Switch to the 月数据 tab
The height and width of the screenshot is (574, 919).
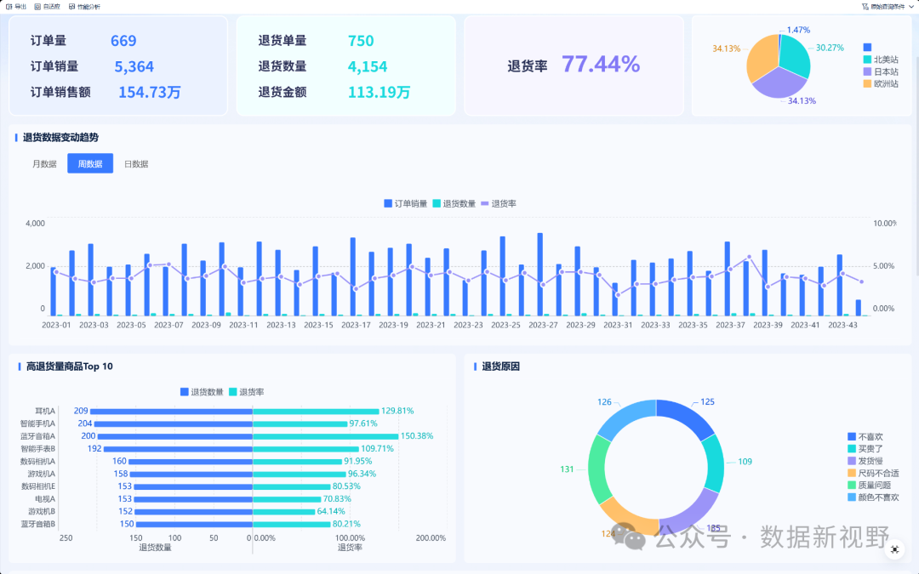44,164
